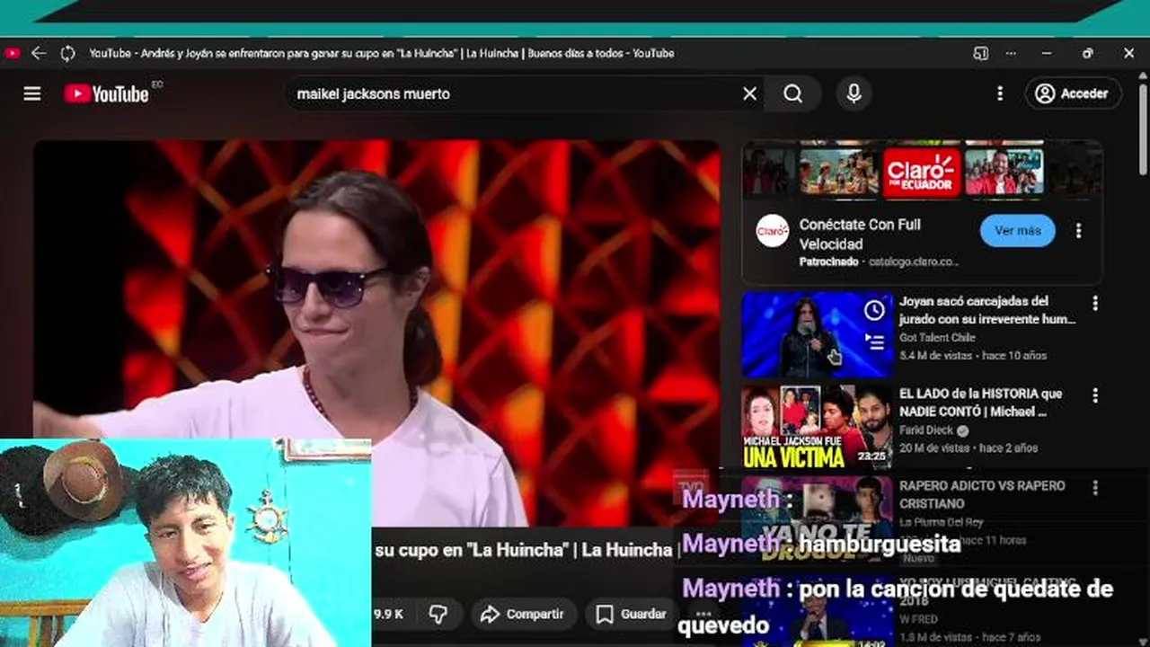1150x647 pixels.
Task: Click the Compartir share button
Action: tap(522, 614)
